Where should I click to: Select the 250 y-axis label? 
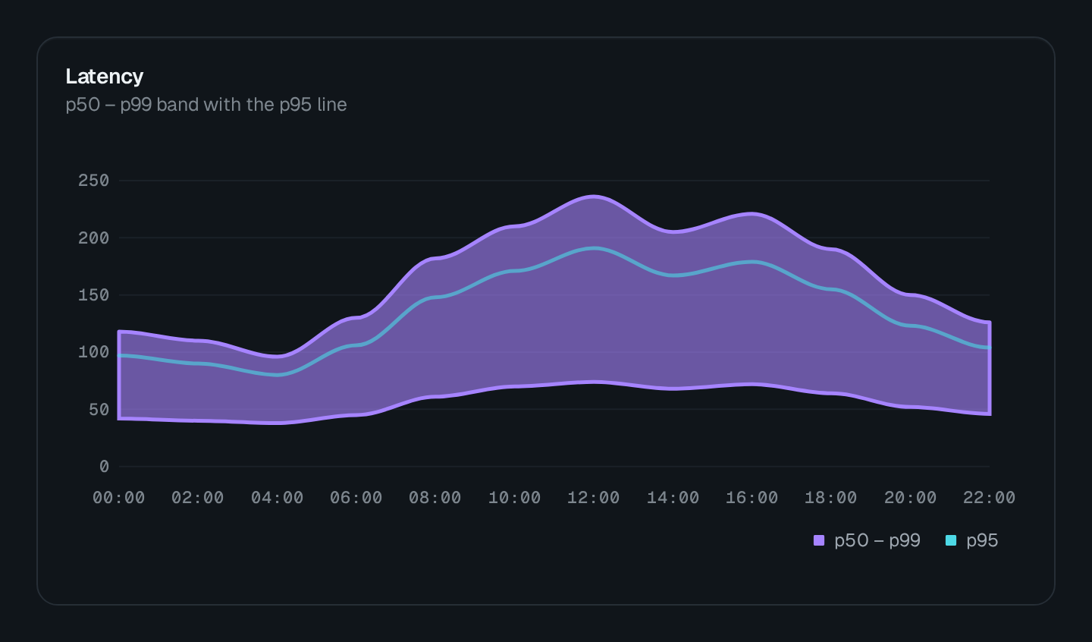click(x=94, y=181)
